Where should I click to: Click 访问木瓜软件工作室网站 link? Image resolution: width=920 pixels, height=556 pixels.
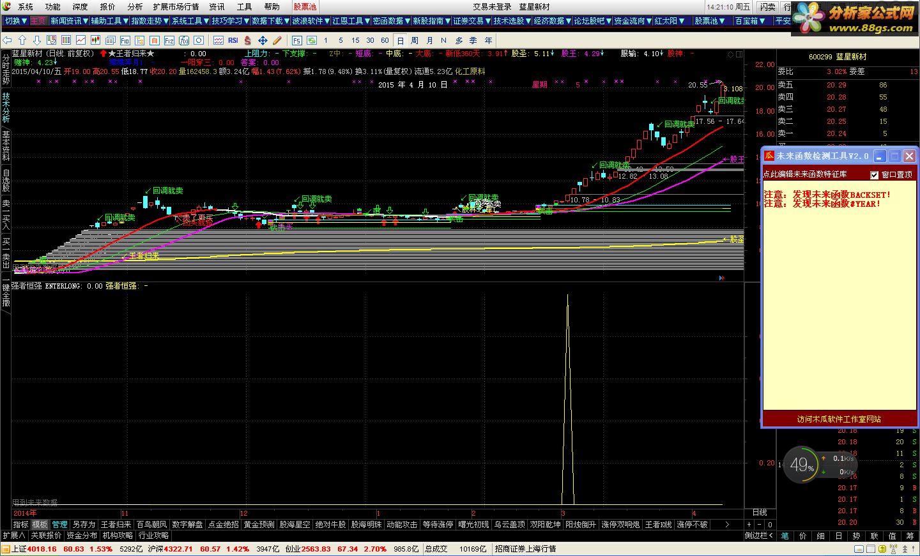pyautogui.click(x=839, y=419)
